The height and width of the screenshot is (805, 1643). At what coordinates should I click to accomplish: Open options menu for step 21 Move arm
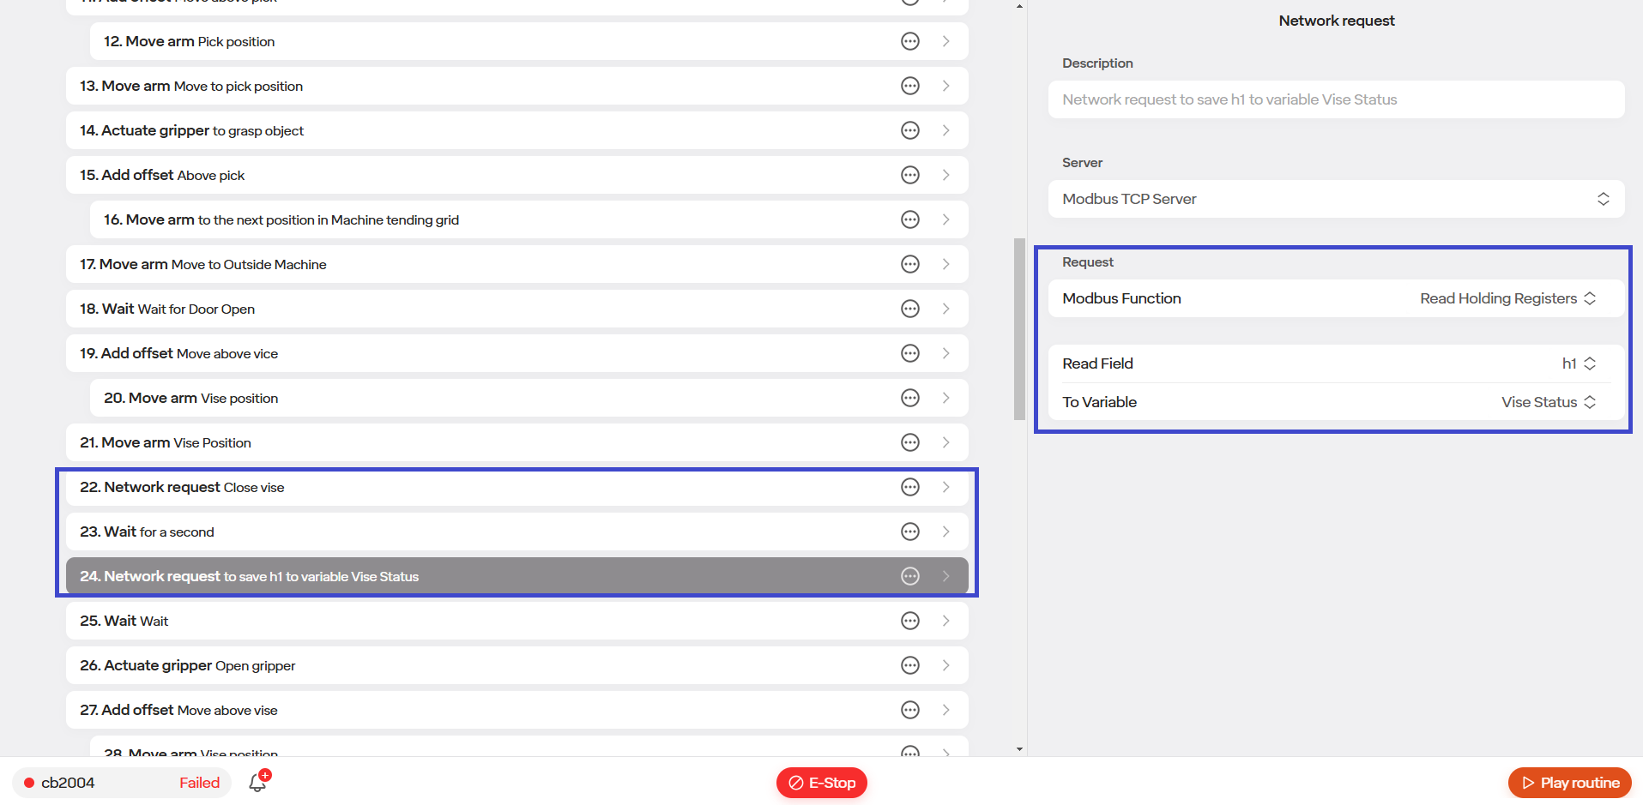[910, 442]
